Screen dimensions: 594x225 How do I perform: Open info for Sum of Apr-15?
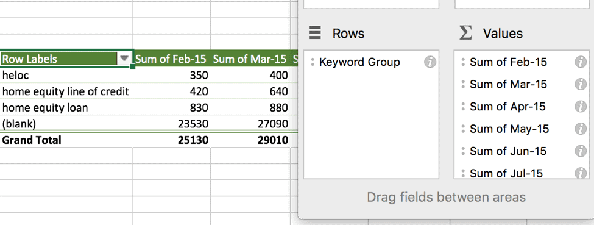(x=581, y=107)
